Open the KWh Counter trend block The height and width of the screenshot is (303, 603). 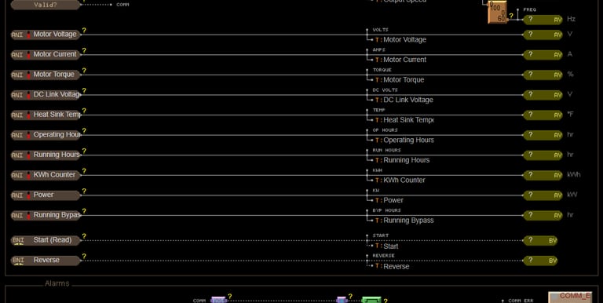(x=400, y=180)
